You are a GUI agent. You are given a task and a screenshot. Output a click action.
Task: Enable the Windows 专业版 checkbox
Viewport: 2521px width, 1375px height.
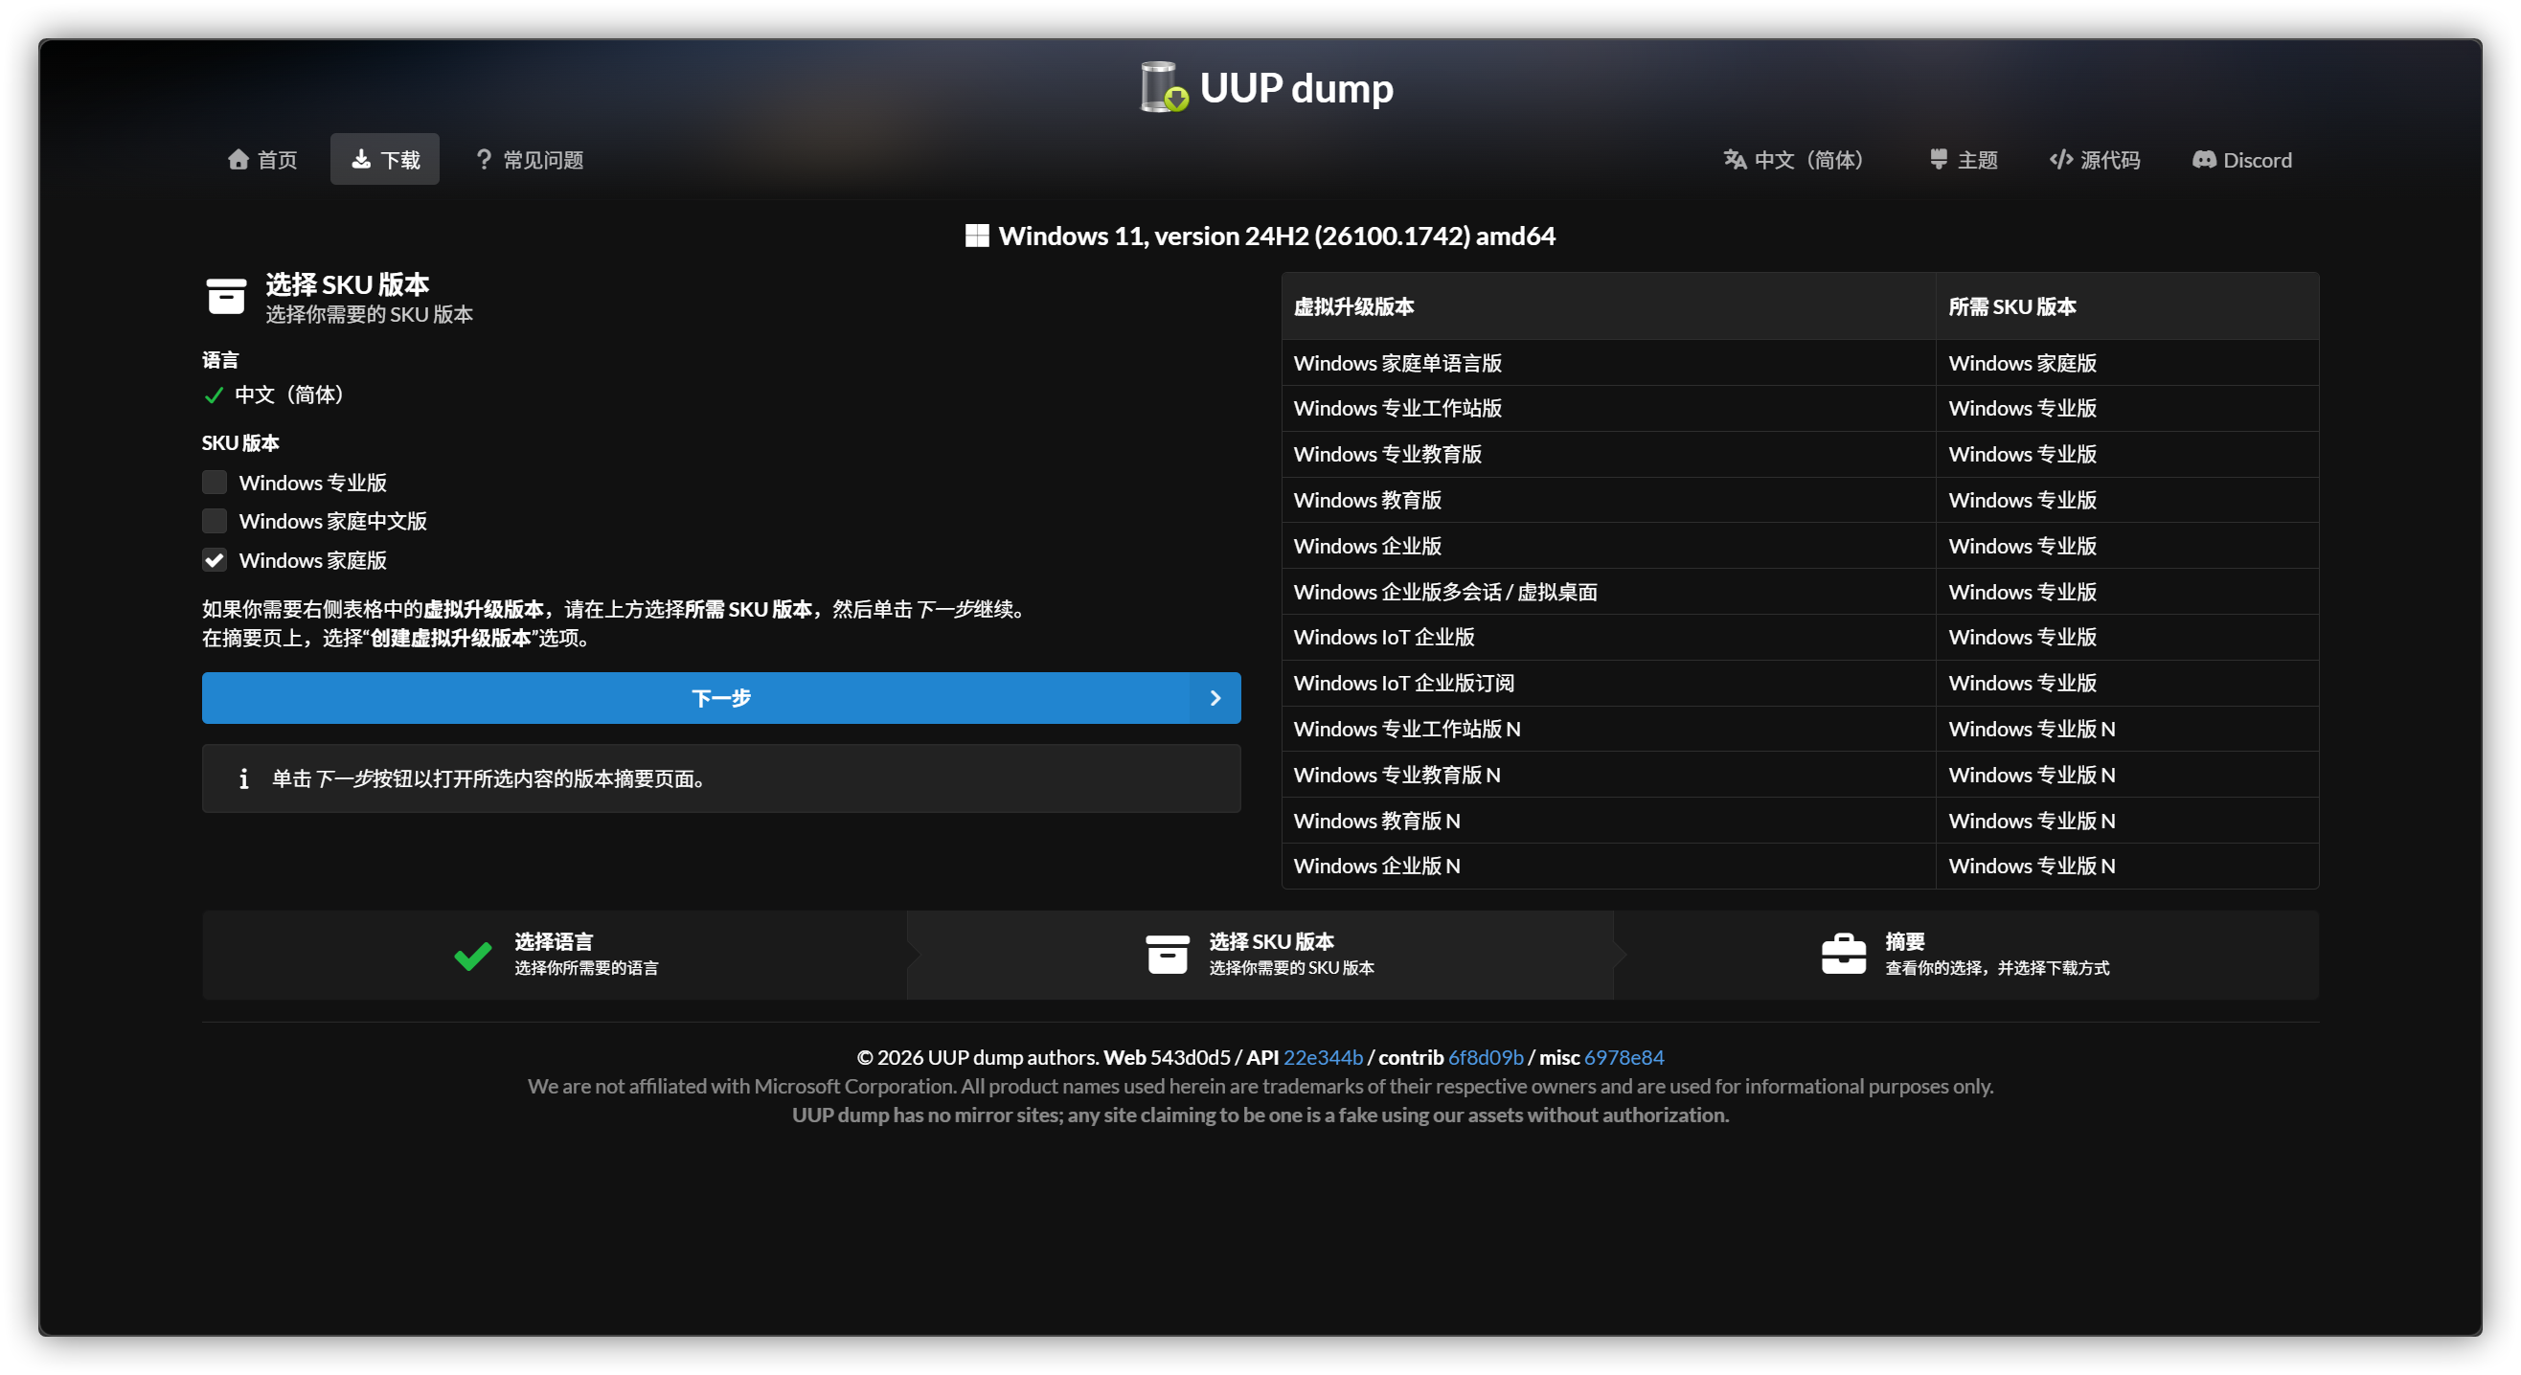click(215, 483)
